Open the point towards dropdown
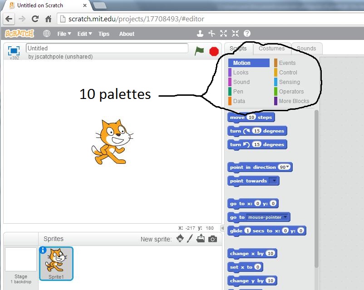This screenshot has height=290, width=364. click(274, 181)
